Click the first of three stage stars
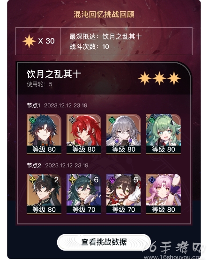The width and height of the screenshot is (209, 260). (x=144, y=78)
